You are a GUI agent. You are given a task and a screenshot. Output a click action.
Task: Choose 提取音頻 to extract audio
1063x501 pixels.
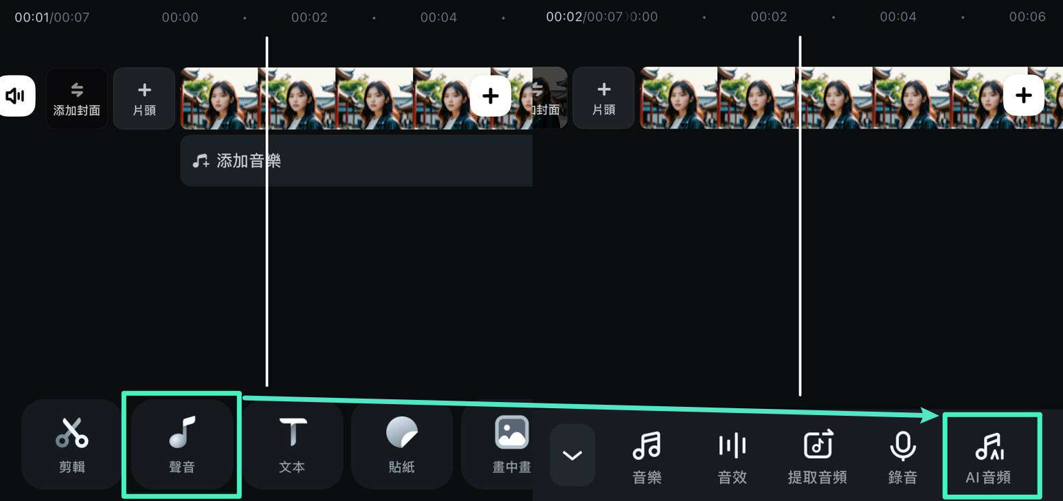[x=817, y=457]
